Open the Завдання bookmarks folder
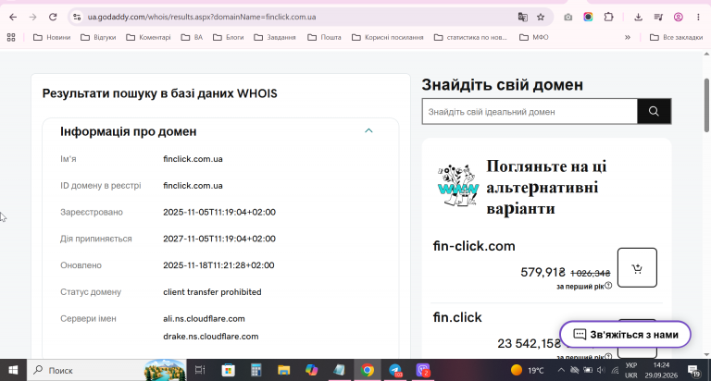711x381 pixels. 275,37
